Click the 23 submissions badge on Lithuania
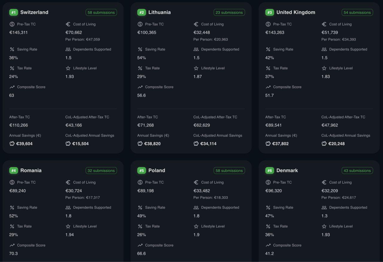 point(229,12)
